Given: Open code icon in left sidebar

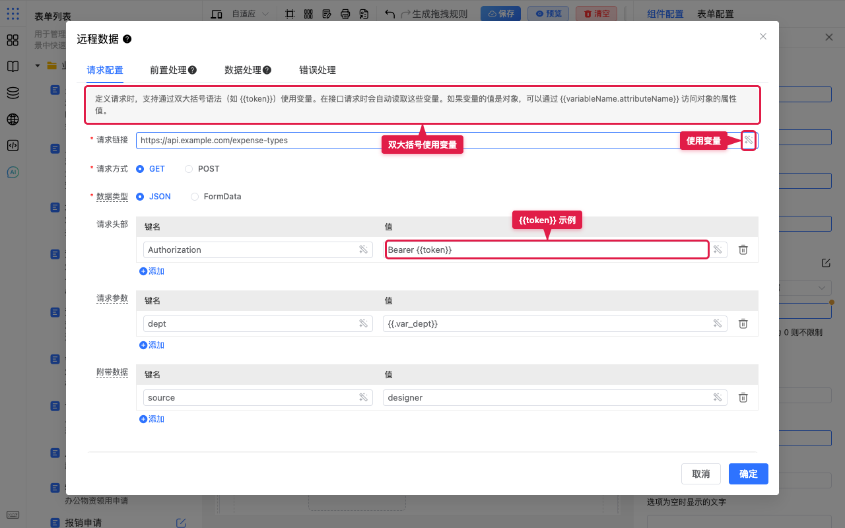Looking at the screenshot, I should point(13,146).
